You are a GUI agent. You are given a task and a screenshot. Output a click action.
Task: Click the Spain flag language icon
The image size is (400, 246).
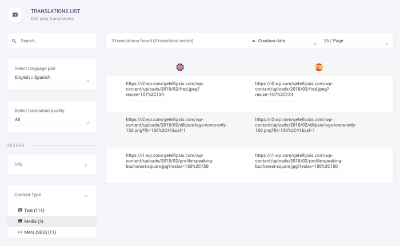(x=319, y=67)
